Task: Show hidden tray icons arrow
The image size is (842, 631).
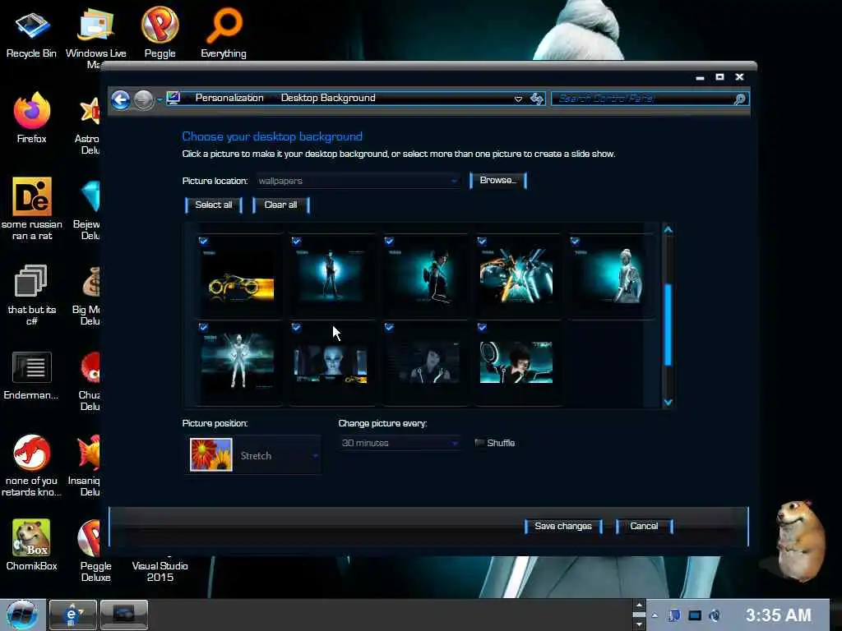Action: 655,615
